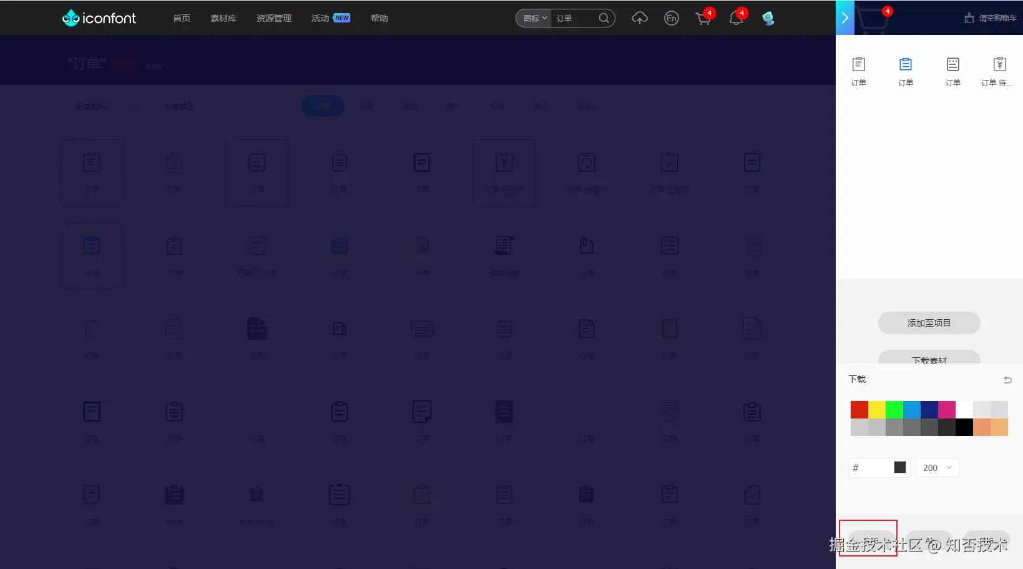Pick the green color swatch
The image size is (1023, 569).
pos(894,410)
